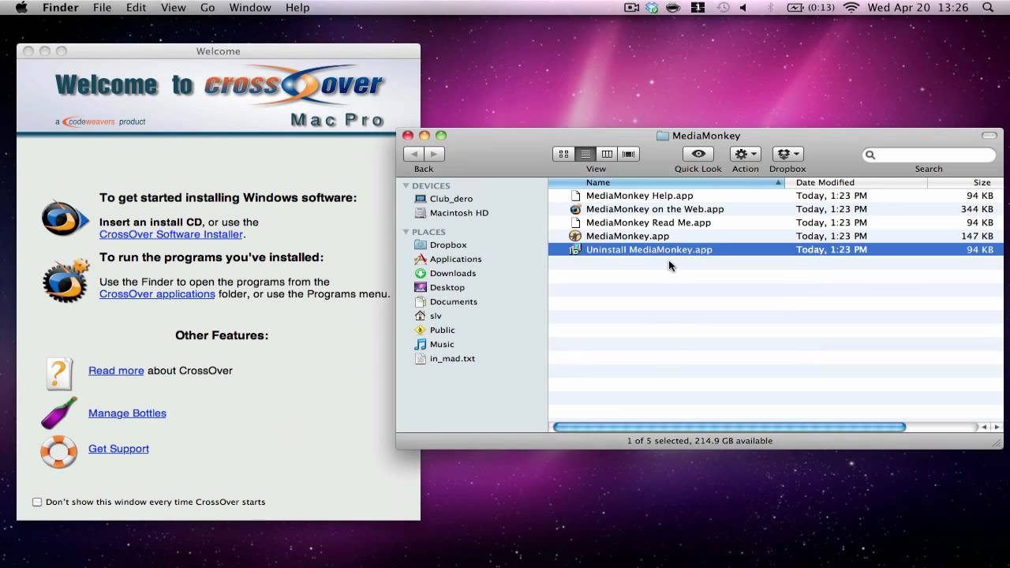1010x568 pixels.
Task: Go forward with the right arrow button
Action: coord(434,154)
